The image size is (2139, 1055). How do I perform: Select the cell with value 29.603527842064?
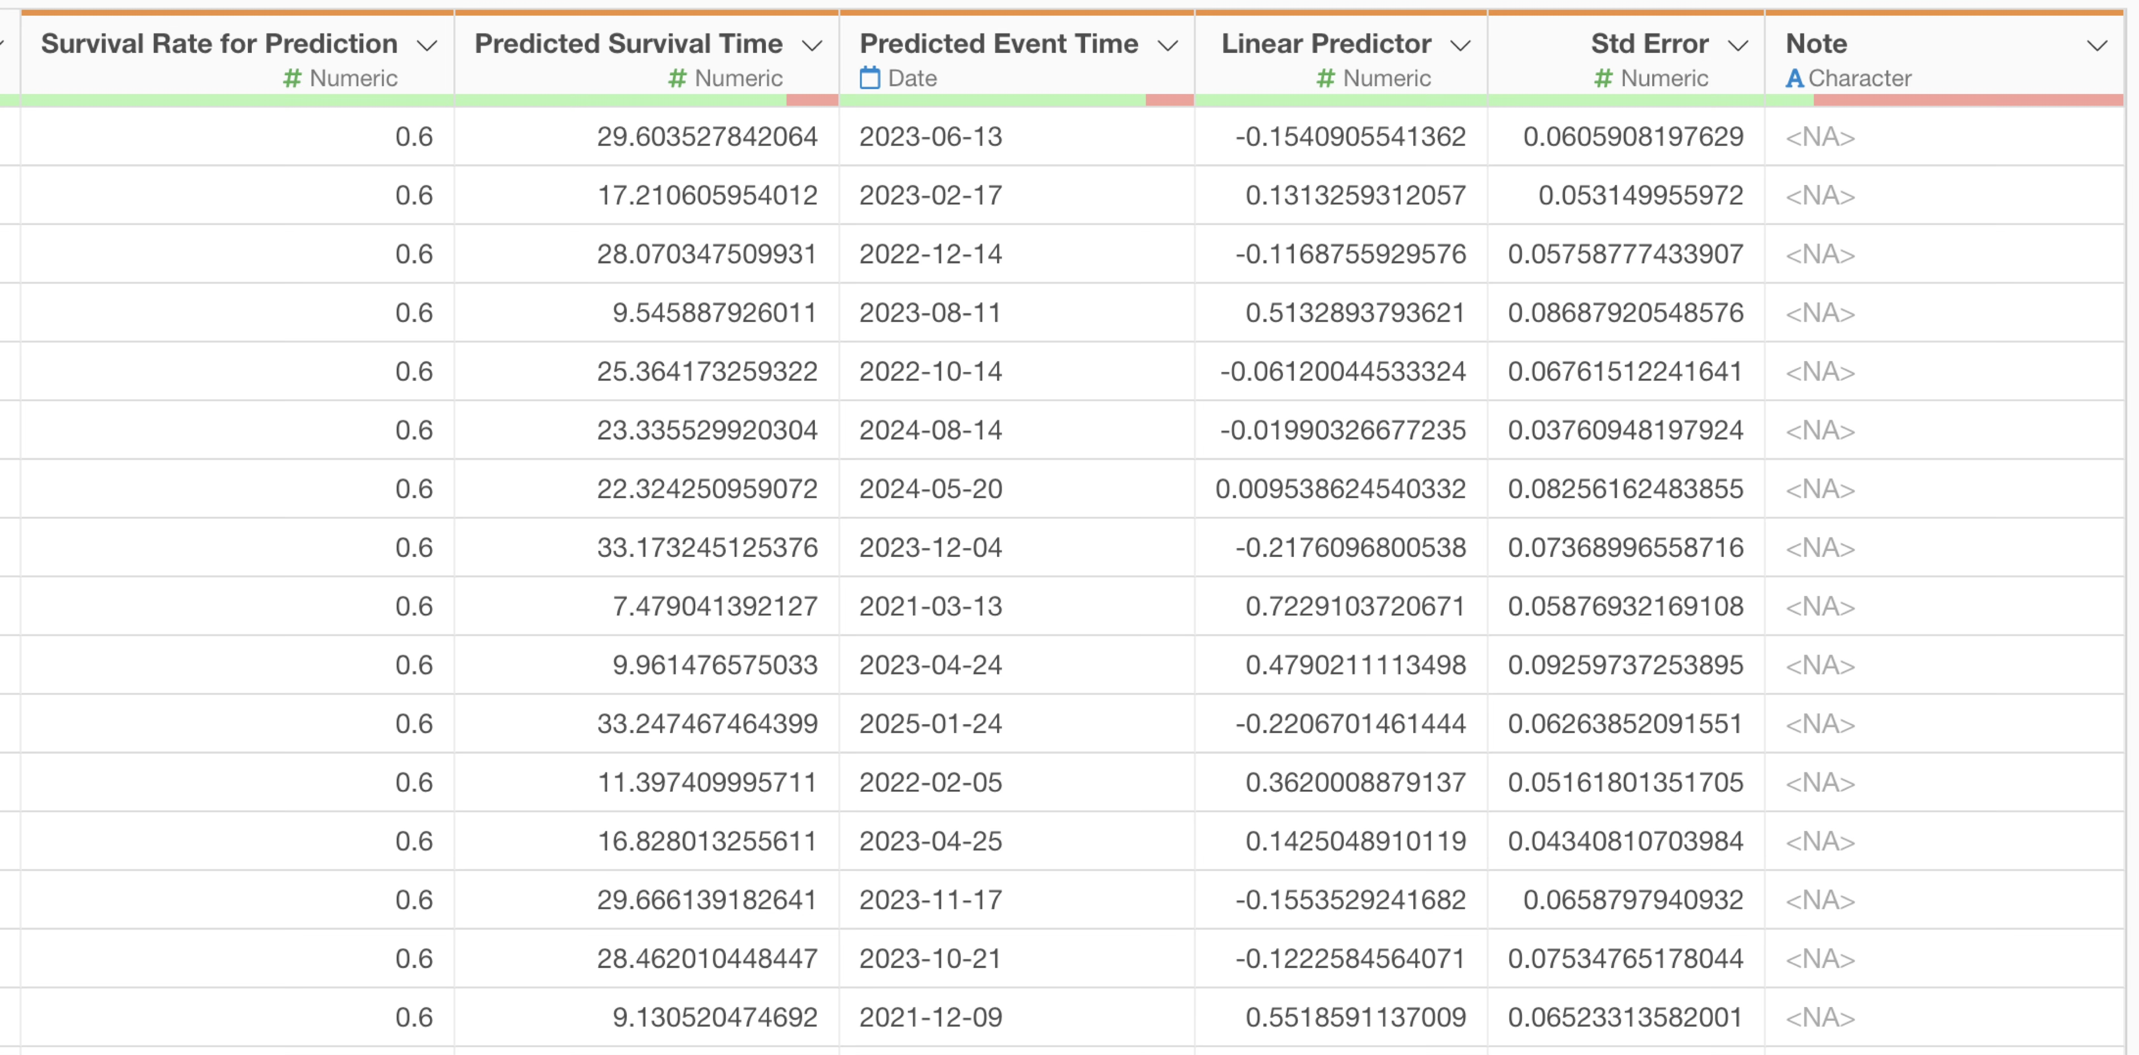coord(707,136)
